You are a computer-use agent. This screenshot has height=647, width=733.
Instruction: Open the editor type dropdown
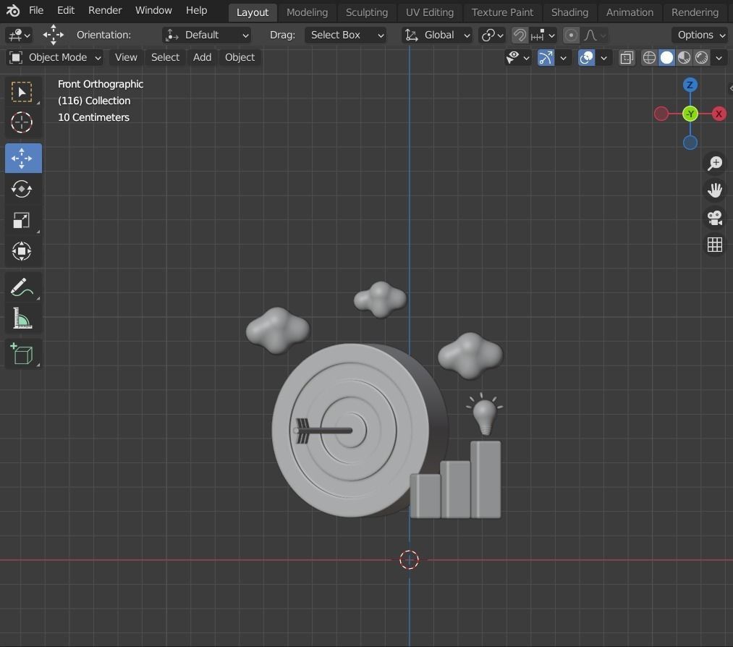pyautogui.click(x=19, y=35)
